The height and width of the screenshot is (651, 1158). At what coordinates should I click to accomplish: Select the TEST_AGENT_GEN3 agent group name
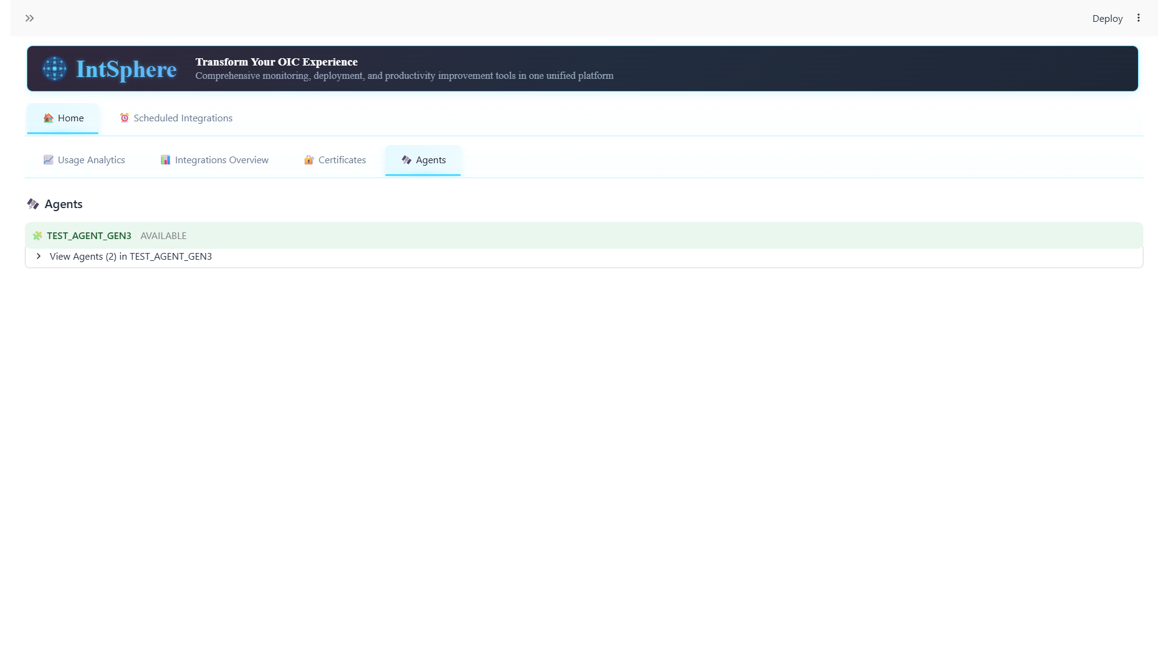(89, 236)
